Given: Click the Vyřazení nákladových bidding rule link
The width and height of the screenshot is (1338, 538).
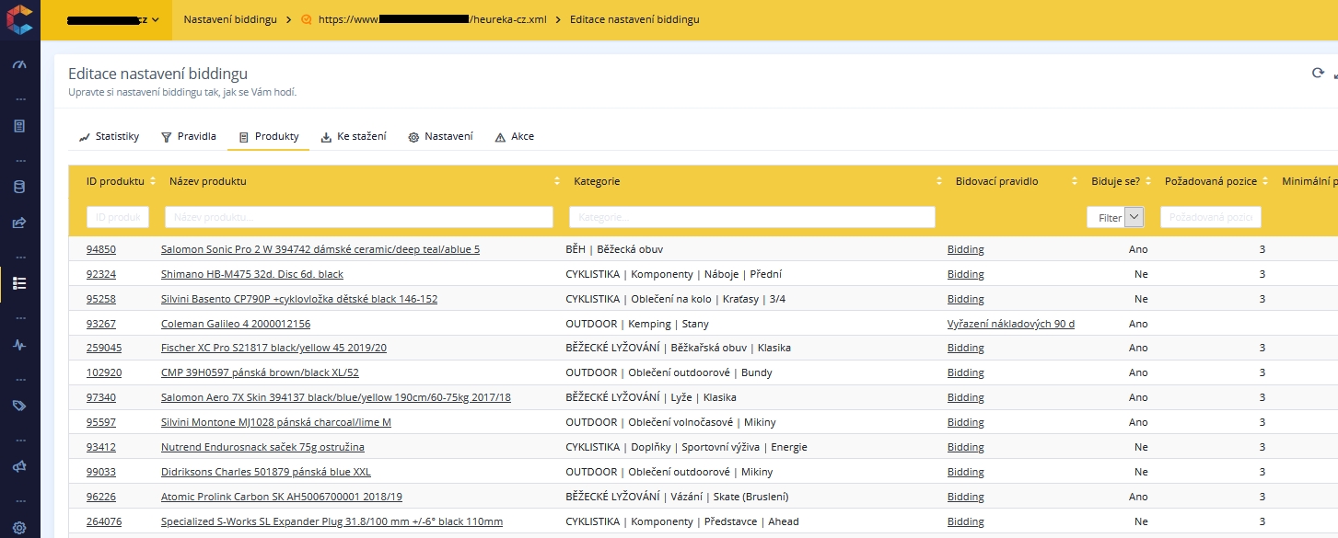Looking at the screenshot, I should (x=1010, y=324).
